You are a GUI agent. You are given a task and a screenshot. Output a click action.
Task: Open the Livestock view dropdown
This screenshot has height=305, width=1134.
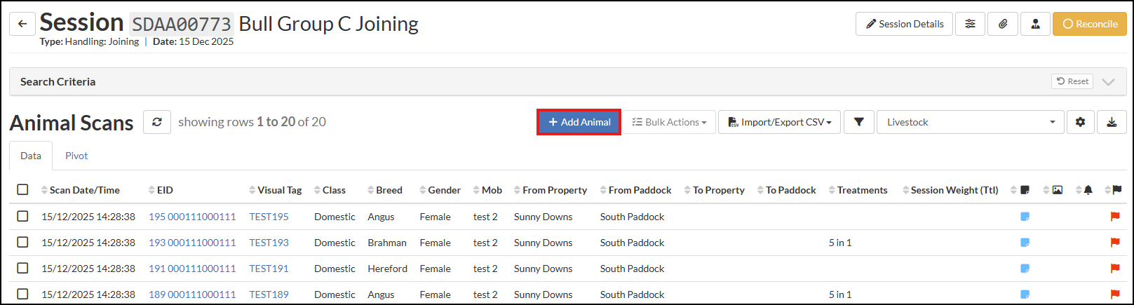[x=971, y=122]
